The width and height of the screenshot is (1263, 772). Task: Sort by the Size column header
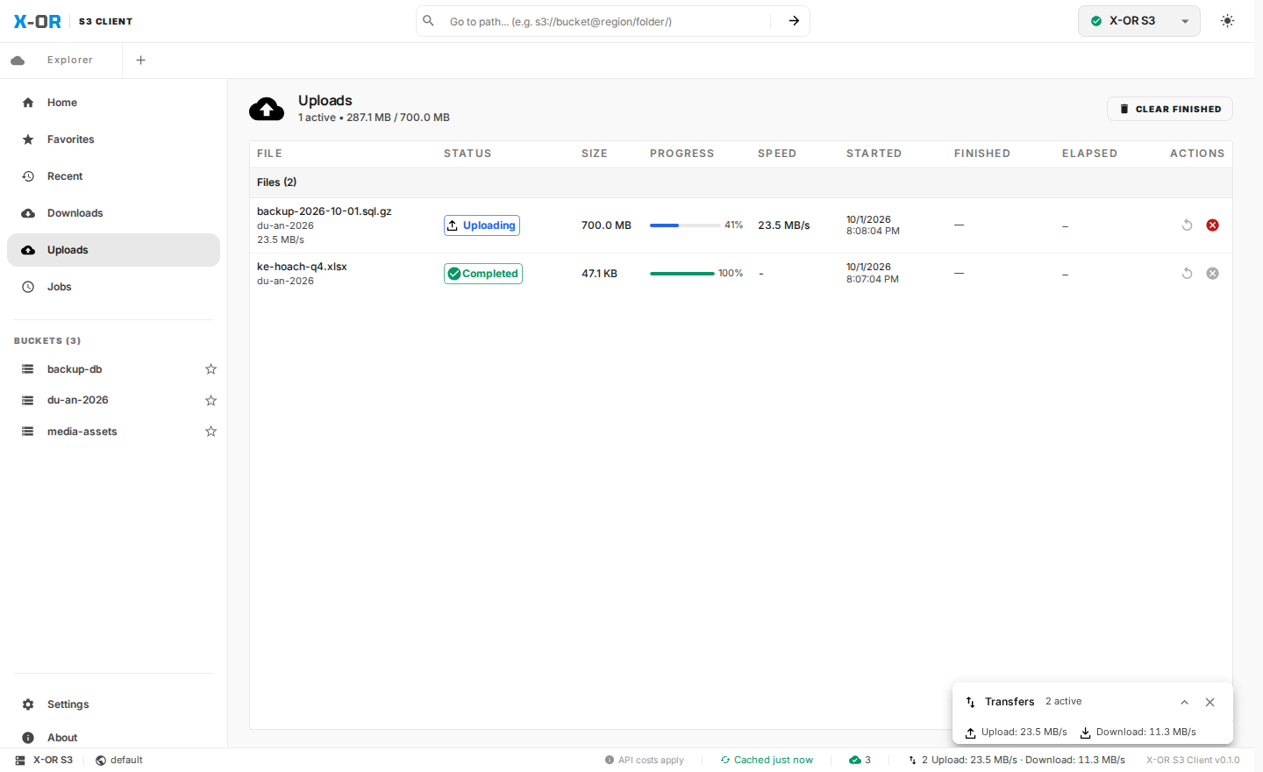pos(595,154)
